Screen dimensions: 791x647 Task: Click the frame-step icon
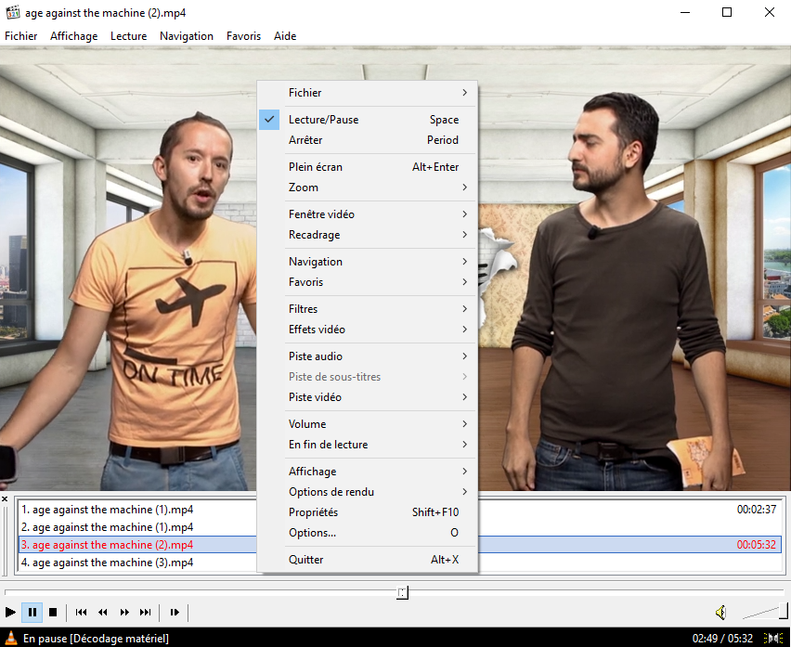point(175,613)
